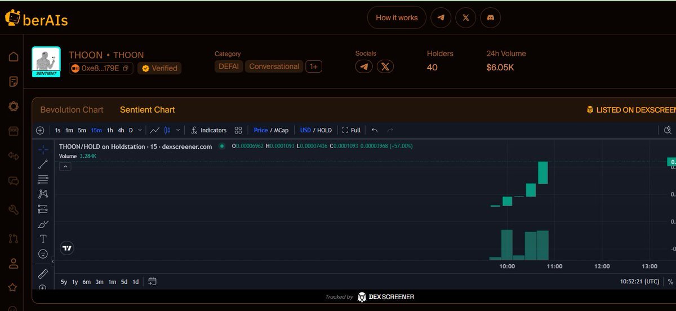Open the wrench tools sidebar icon
676x311 pixels.
pyautogui.click(x=14, y=210)
